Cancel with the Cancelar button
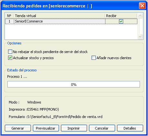148x136 pixels. (102, 128)
